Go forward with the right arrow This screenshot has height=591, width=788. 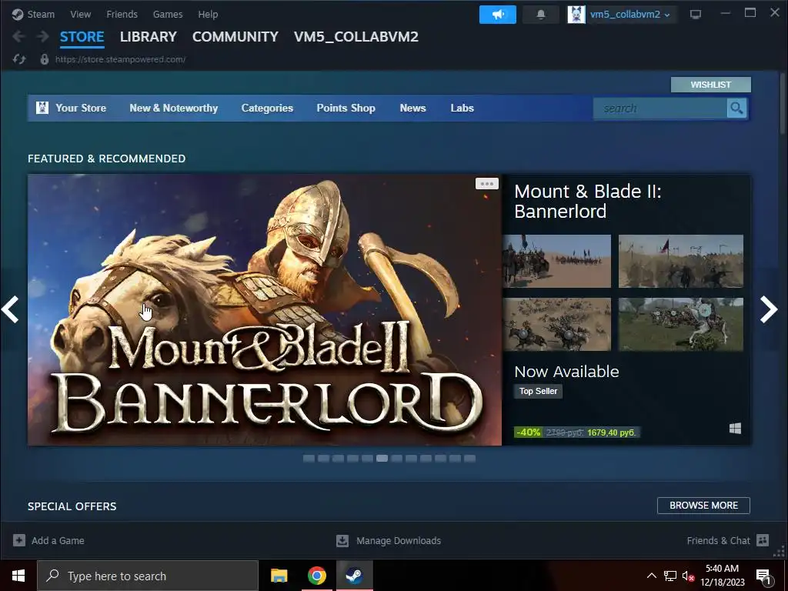(x=43, y=36)
